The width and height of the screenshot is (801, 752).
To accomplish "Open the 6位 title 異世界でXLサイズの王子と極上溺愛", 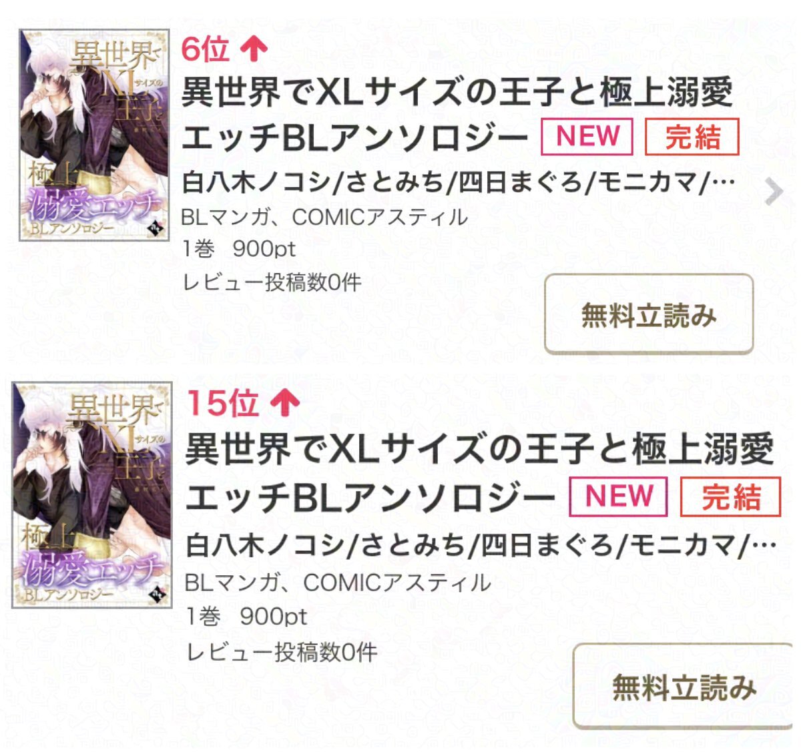I will coord(457,92).
